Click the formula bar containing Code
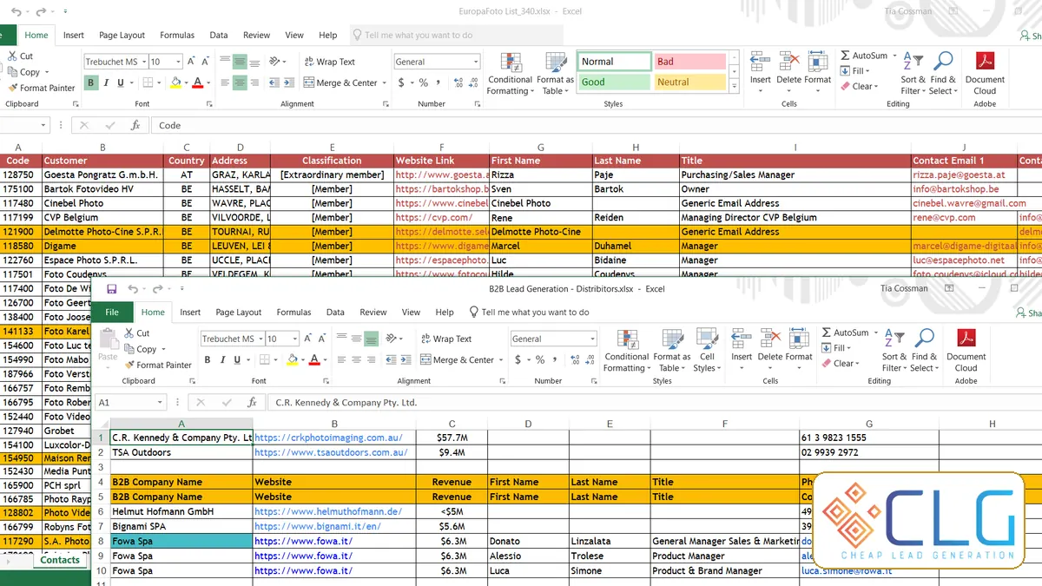The width and height of the screenshot is (1042, 586). [x=595, y=125]
